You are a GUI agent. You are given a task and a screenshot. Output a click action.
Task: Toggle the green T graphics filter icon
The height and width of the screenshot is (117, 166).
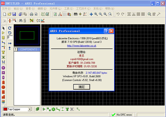(67, 109)
